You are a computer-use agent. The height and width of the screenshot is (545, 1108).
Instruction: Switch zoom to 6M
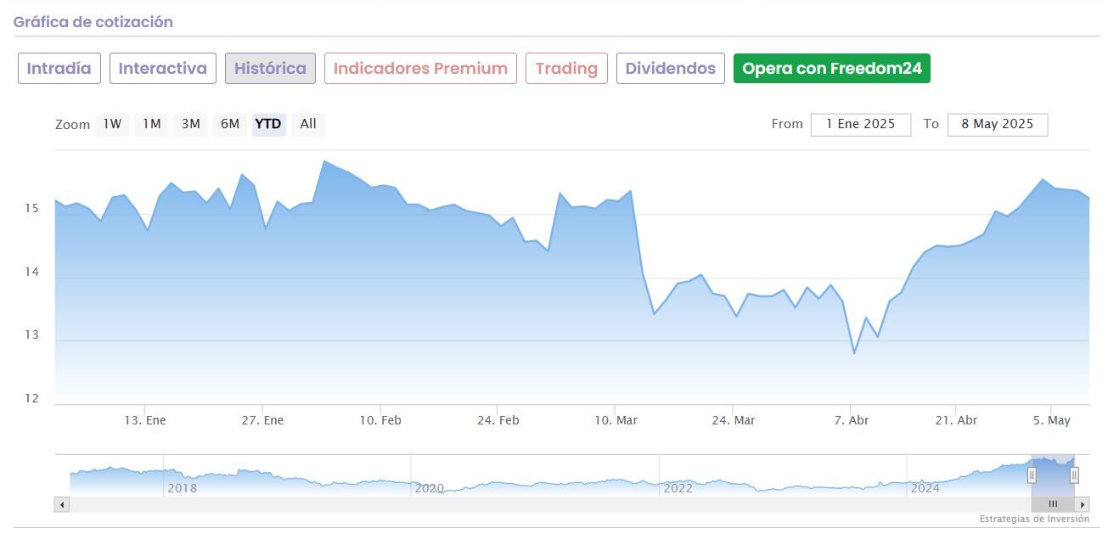pos(229,124)
